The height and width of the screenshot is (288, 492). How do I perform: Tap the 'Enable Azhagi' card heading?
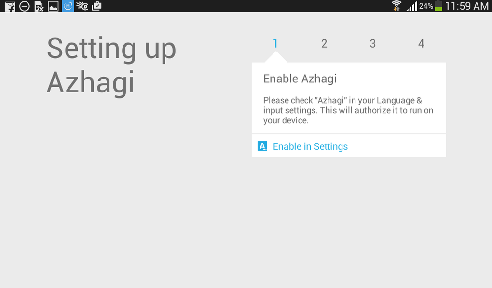click(x=300, y=79)
